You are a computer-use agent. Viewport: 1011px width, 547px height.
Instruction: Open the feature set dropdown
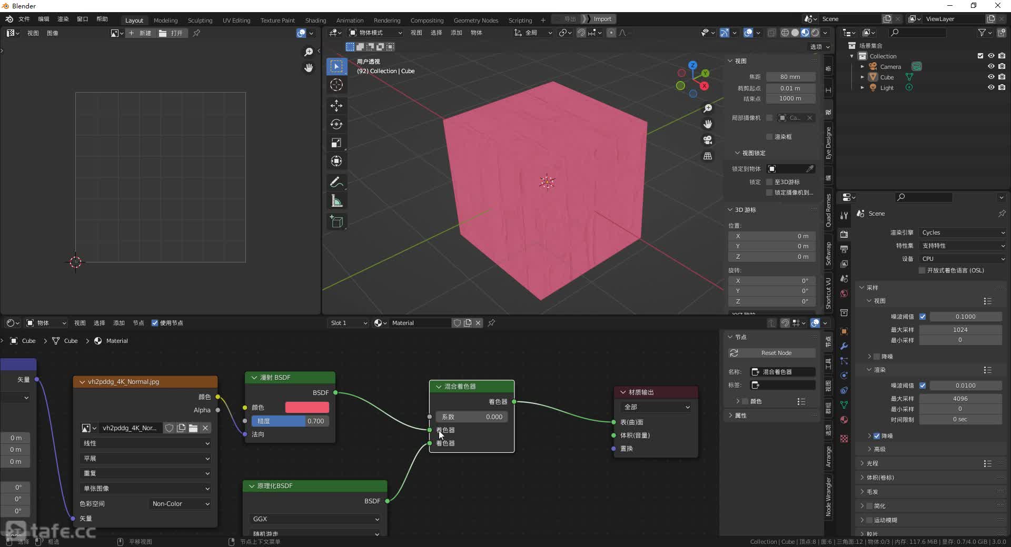[x=963, y=246]
